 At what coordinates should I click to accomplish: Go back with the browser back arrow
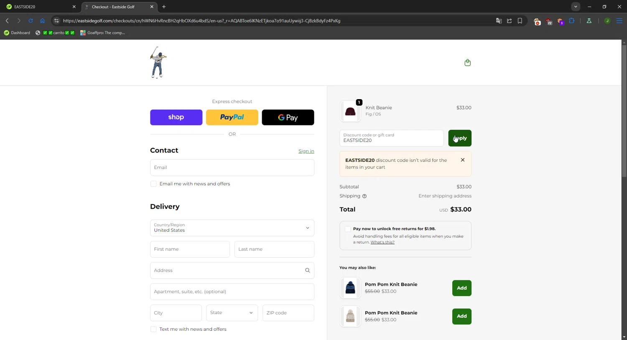(x=7, y=20)
